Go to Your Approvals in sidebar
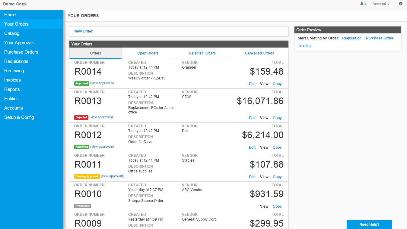The width and height of the screenshot is (407, 229). point(19,43)
